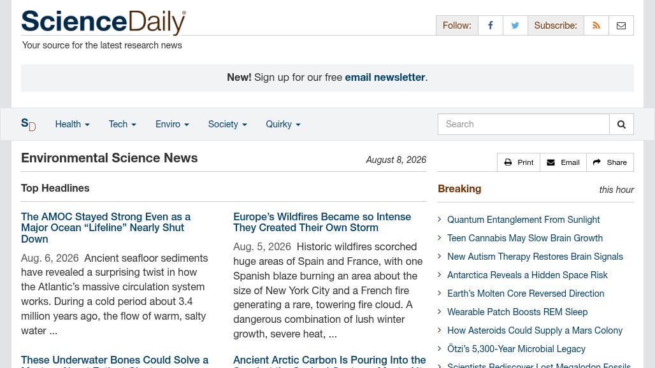Click the 'Aug. 5, 2026' article date
This screenshot has width=655, height=368.
(x=262, y=247)
